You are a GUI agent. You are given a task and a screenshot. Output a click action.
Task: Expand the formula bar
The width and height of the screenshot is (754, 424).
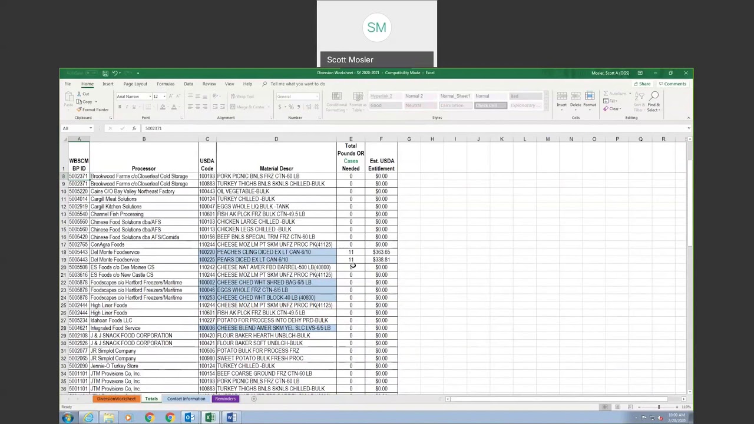coord(688,128)
